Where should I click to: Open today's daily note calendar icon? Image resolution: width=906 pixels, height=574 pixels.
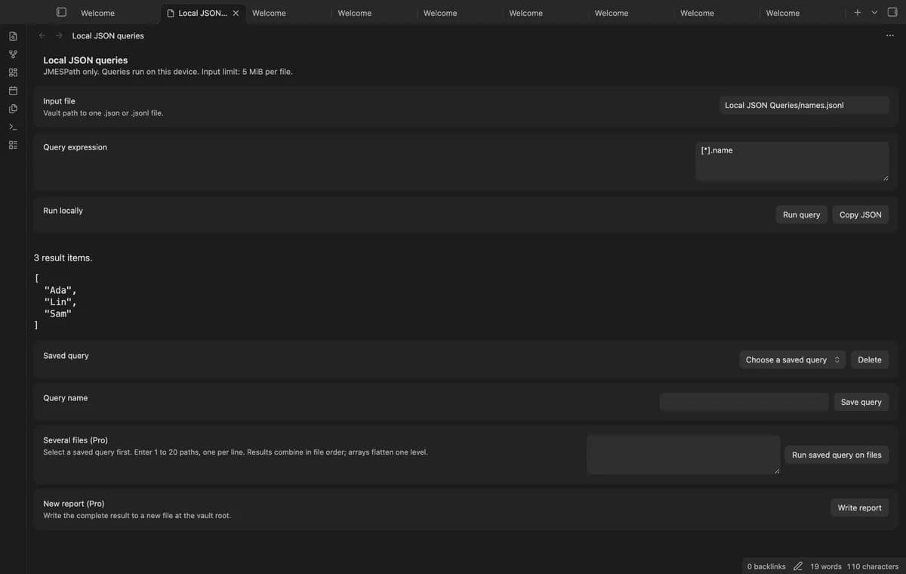(x=13, y=91)
